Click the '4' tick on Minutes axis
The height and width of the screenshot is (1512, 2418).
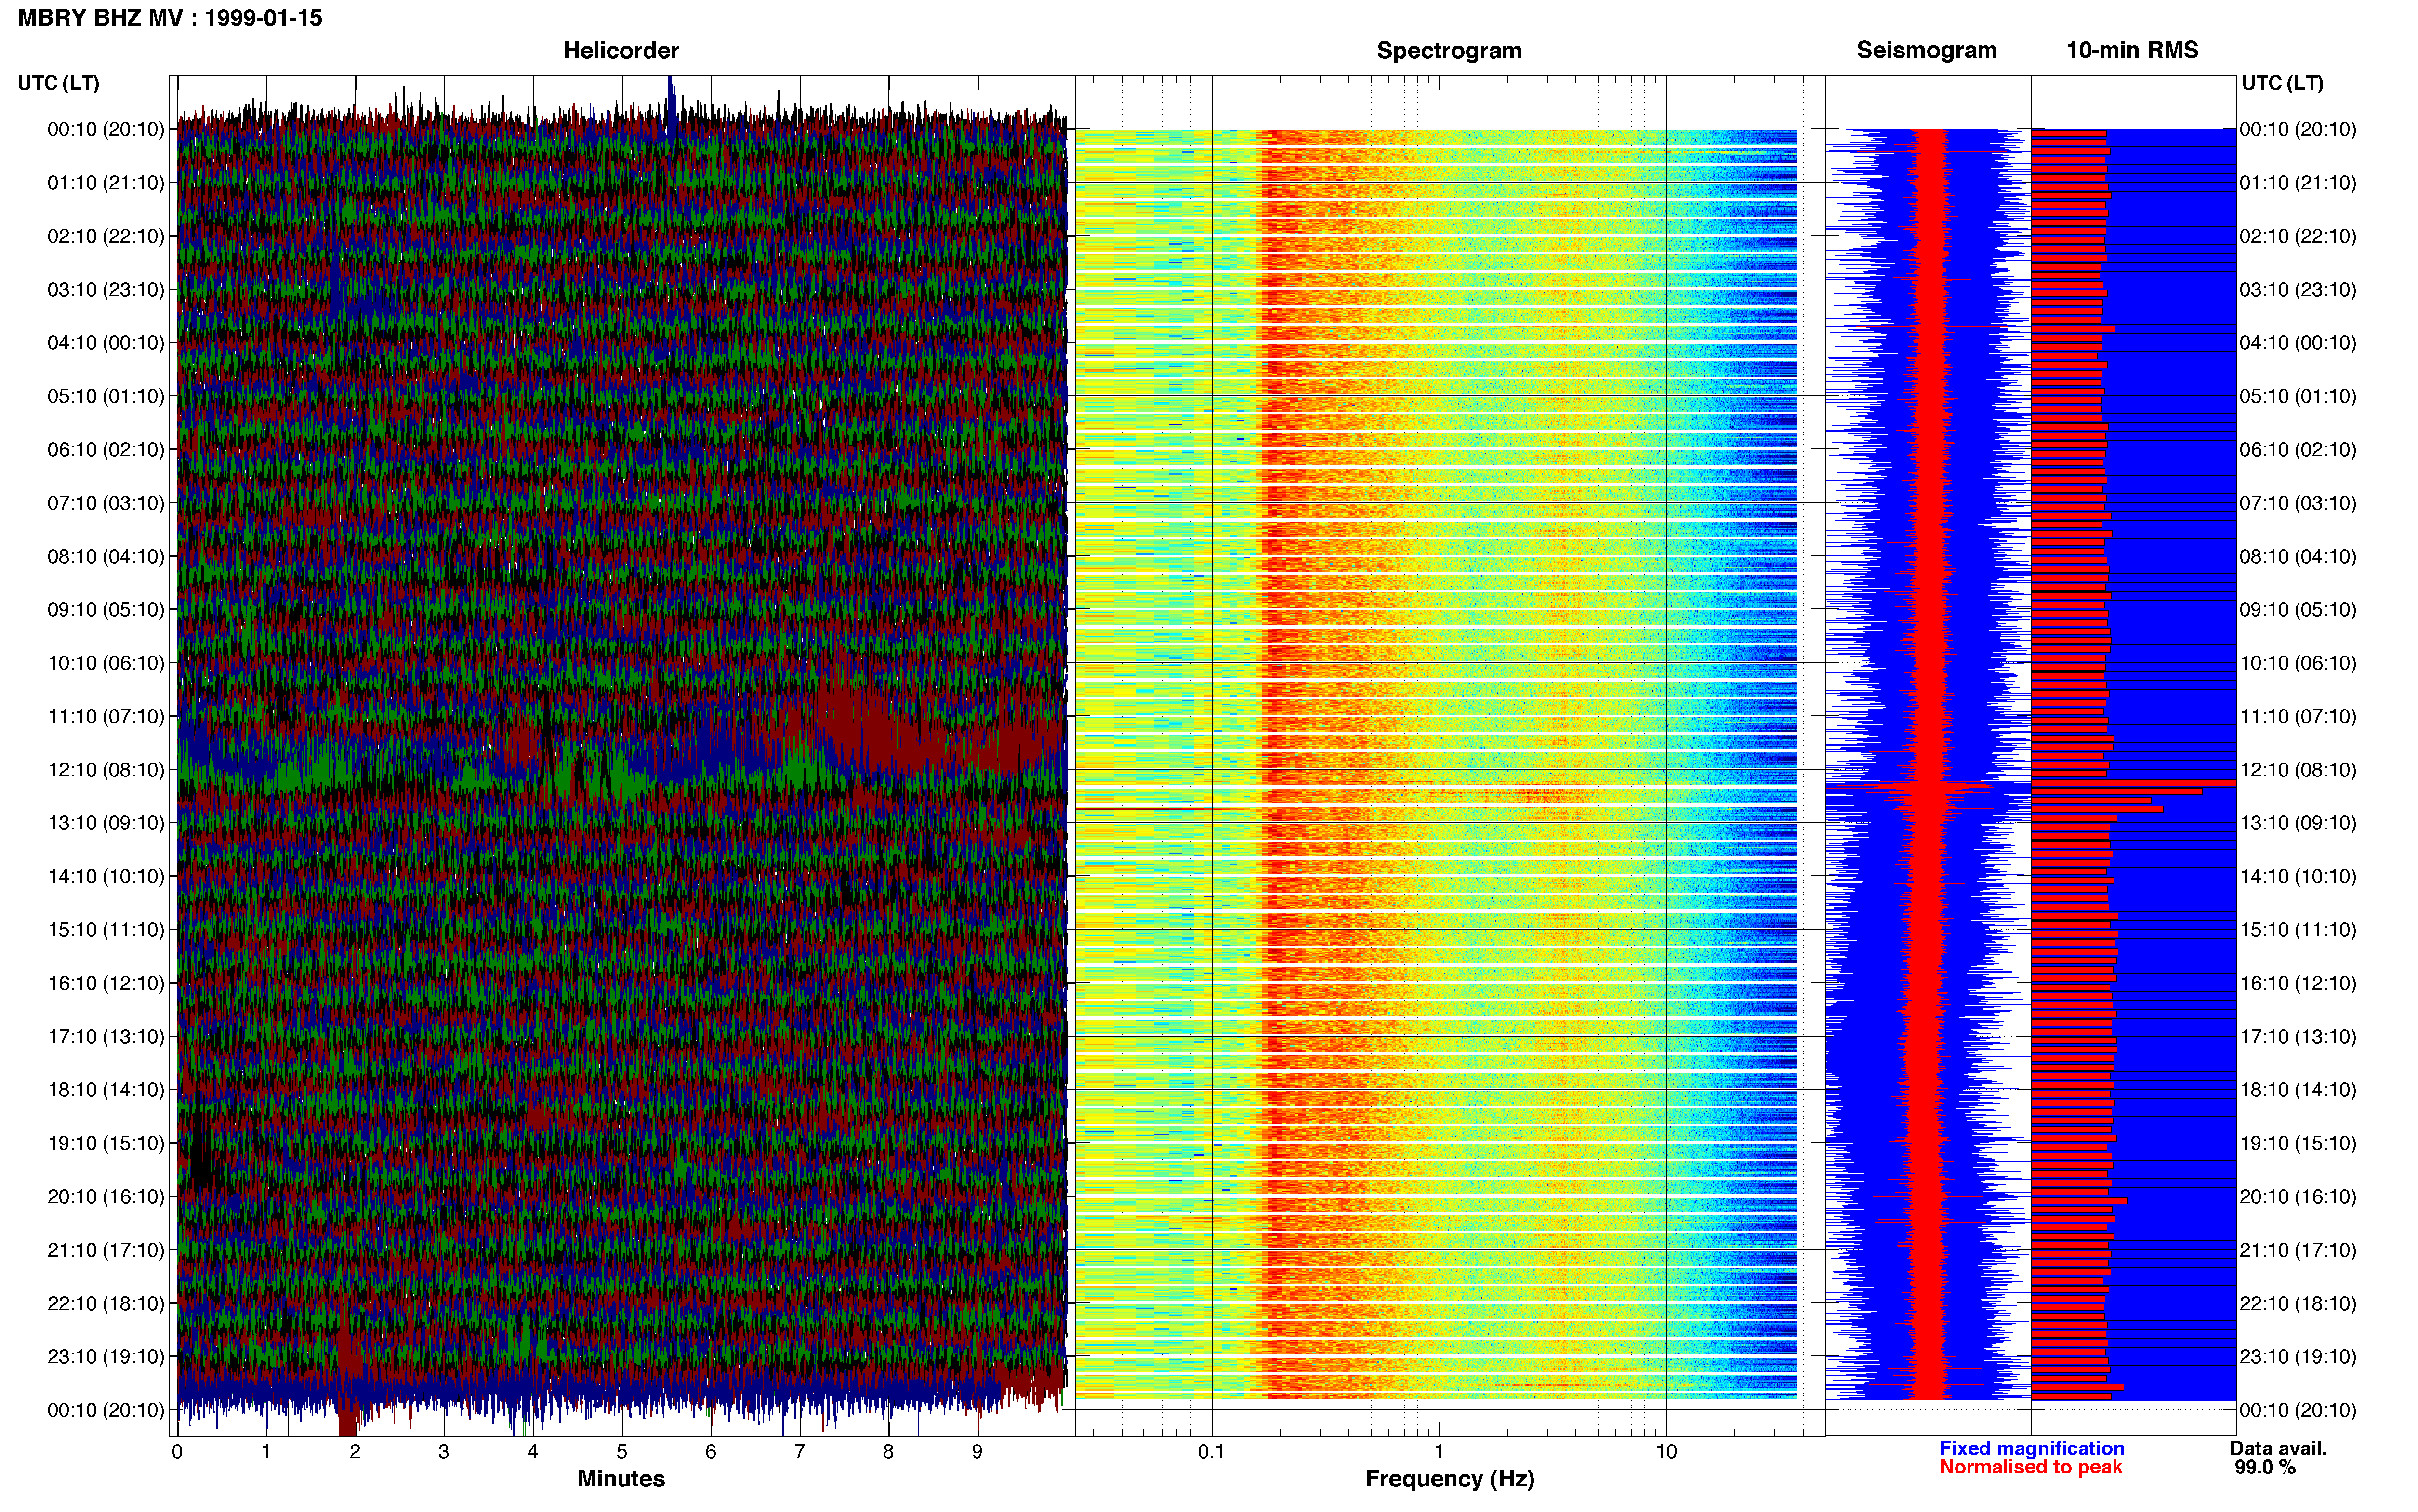[533, 1452]
